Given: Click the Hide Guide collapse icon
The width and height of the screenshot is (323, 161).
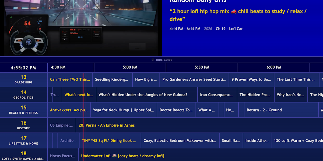Looking at the screenshot, I should [153, 60].
